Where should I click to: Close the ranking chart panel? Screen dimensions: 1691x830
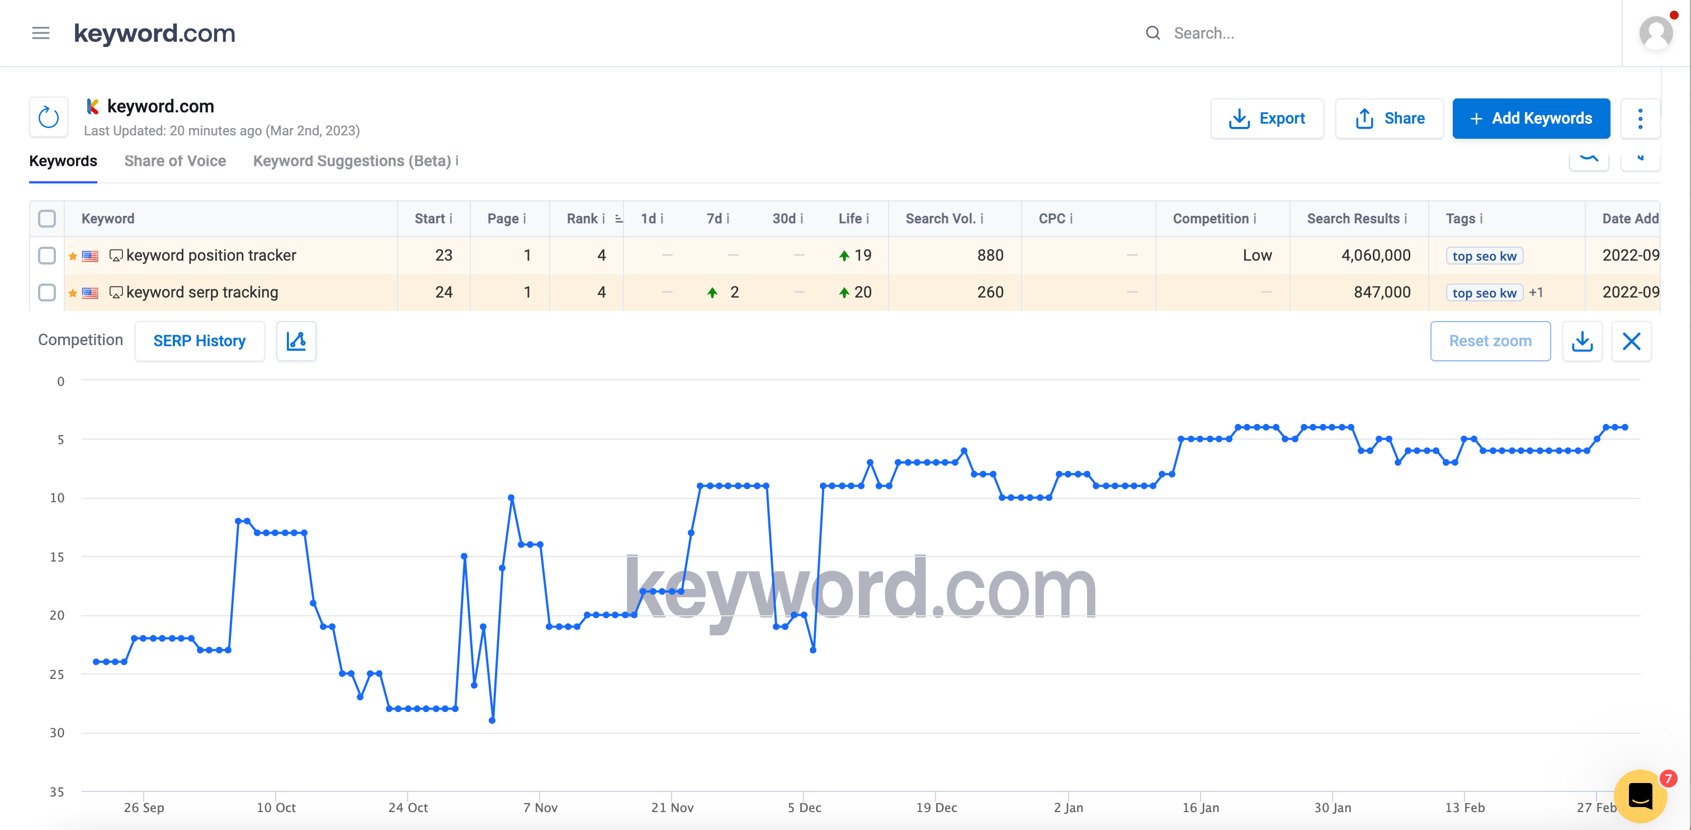(x=1631, y=341)
